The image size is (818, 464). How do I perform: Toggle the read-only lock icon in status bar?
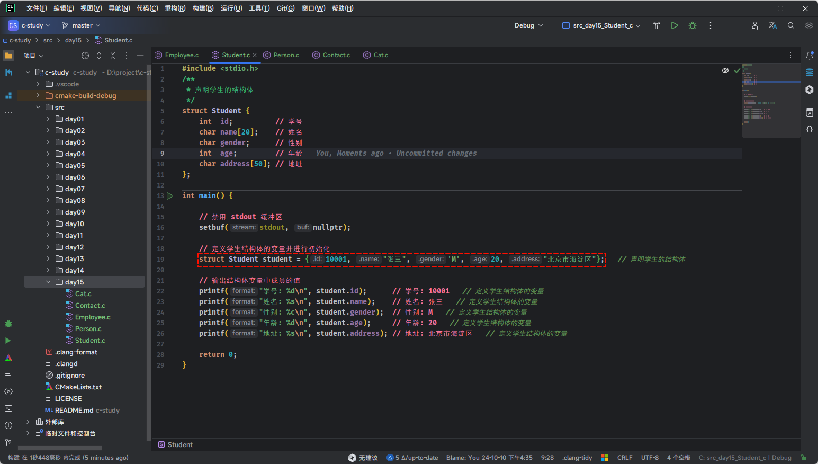(803, 458)
